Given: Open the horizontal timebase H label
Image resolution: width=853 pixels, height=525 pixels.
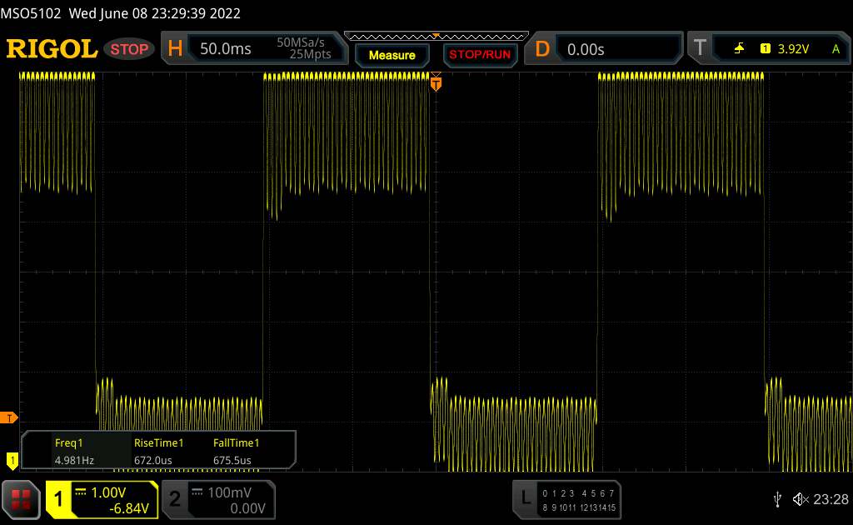Looking at the screenshot, I should pos(175,49).
